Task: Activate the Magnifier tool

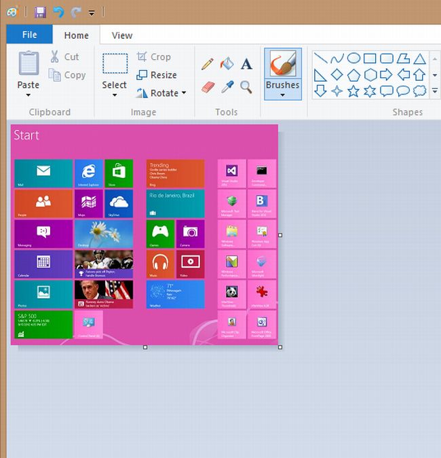Action: point(246,87)
